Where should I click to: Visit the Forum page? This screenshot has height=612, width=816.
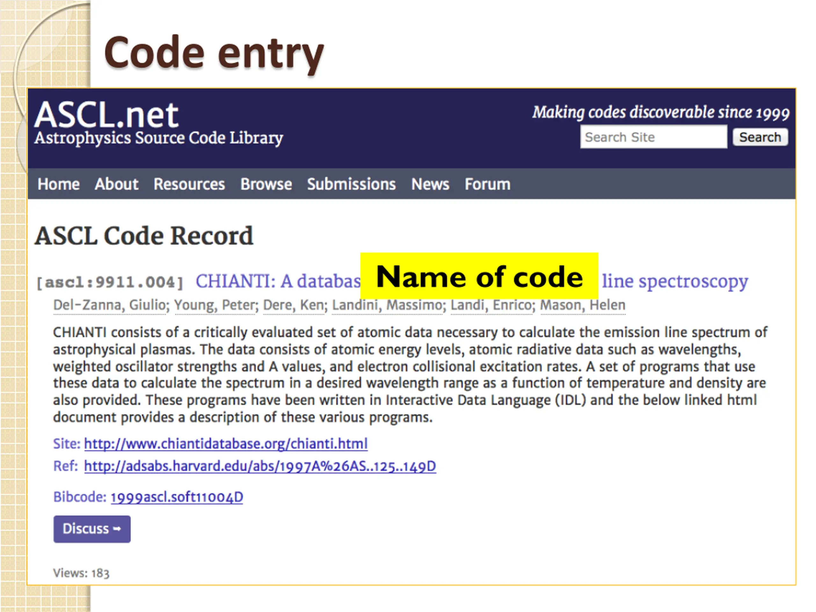click(488, 184)
